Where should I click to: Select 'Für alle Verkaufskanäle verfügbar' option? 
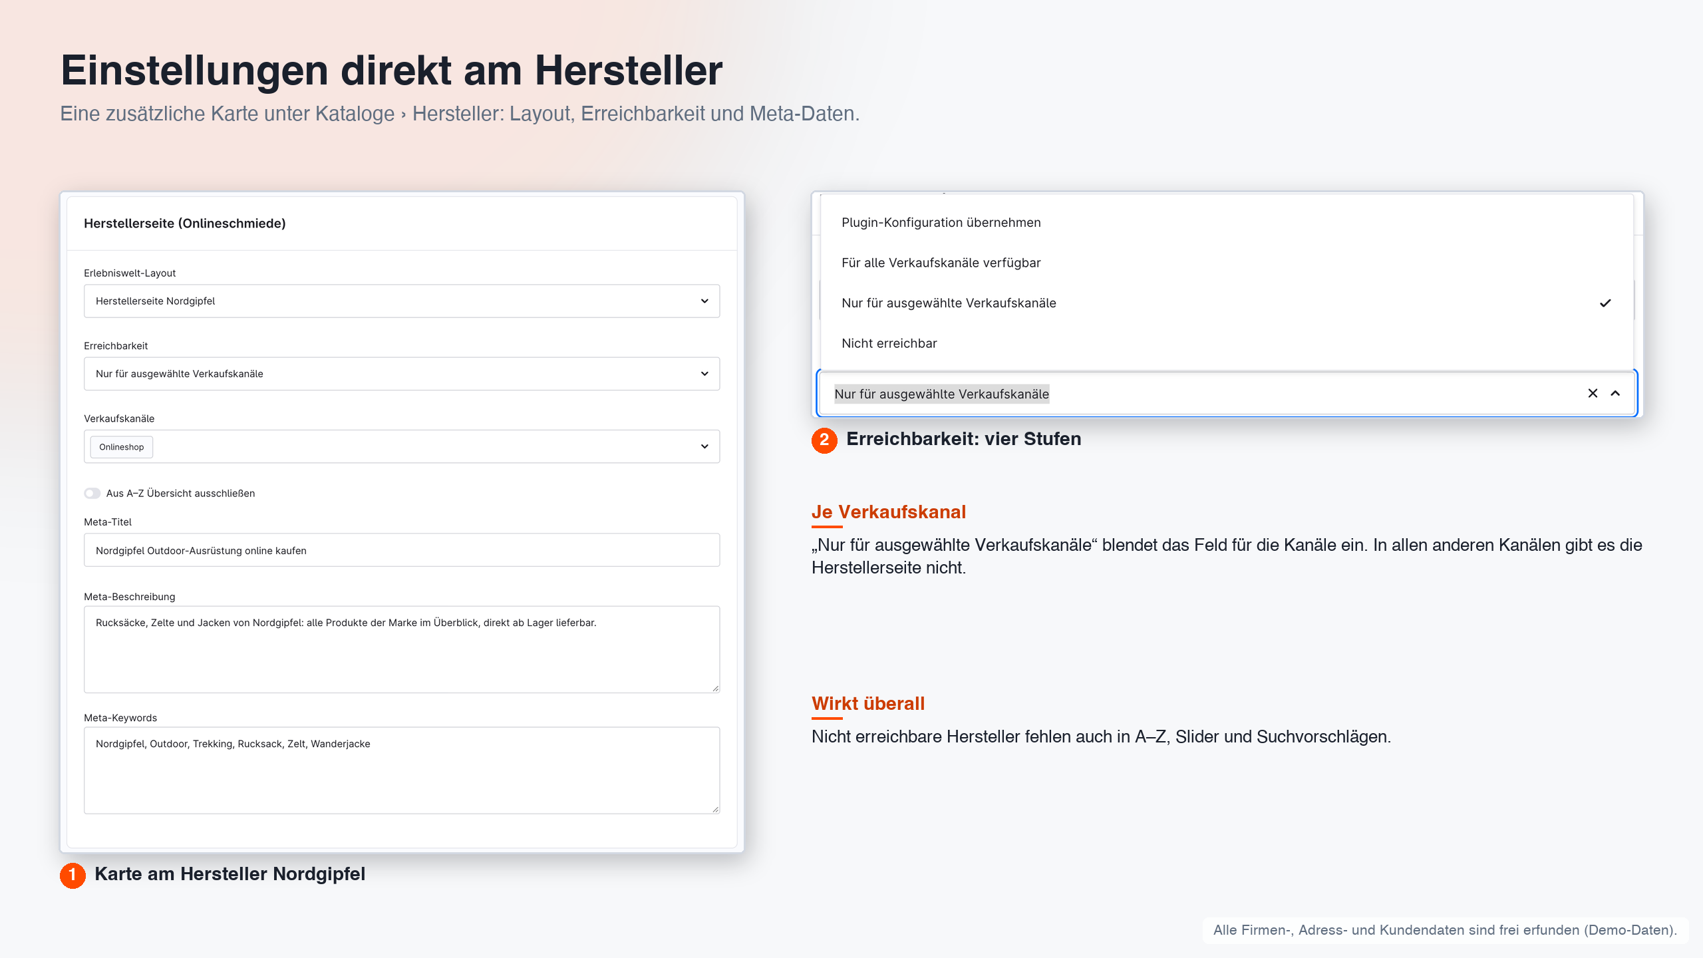click(1227, 263)
